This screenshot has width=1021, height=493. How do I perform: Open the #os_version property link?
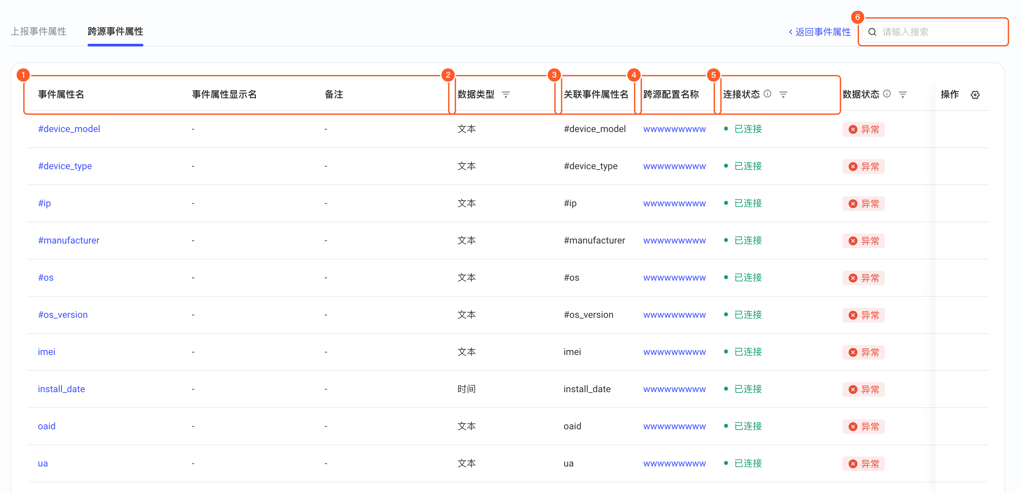(x=63, y=315)
